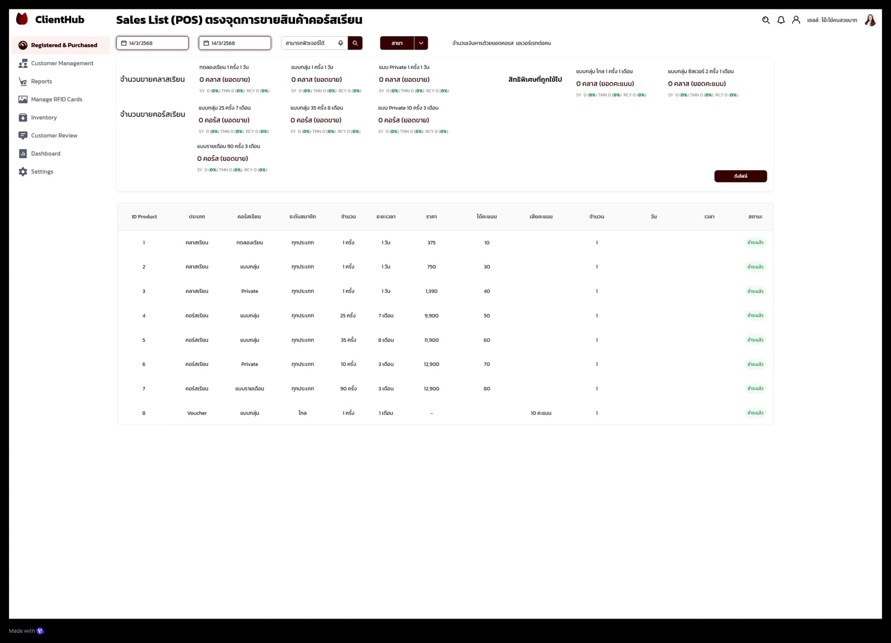Click the โกล membership level cell
The height and width of the screenshot is (643, 891).
tap(302, 413)
